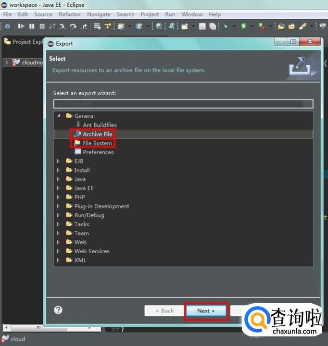Click the Open Task folder toolbar icon

pyautogui.click(x=291, y=26)
